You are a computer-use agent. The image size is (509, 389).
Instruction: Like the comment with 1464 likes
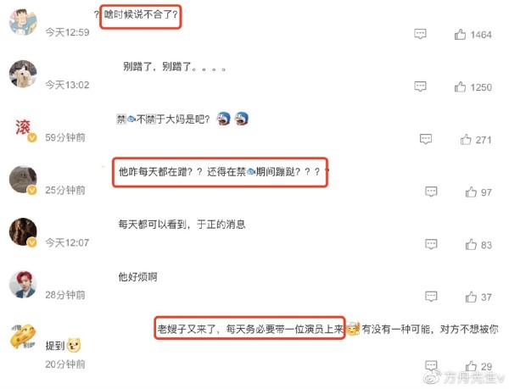point(460,35)
